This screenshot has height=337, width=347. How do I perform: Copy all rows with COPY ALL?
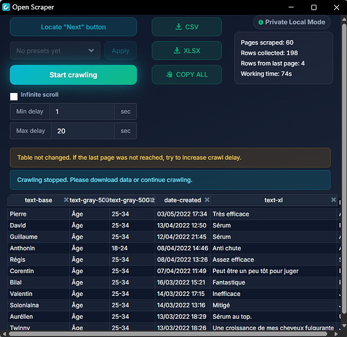(x=187, y=74)
